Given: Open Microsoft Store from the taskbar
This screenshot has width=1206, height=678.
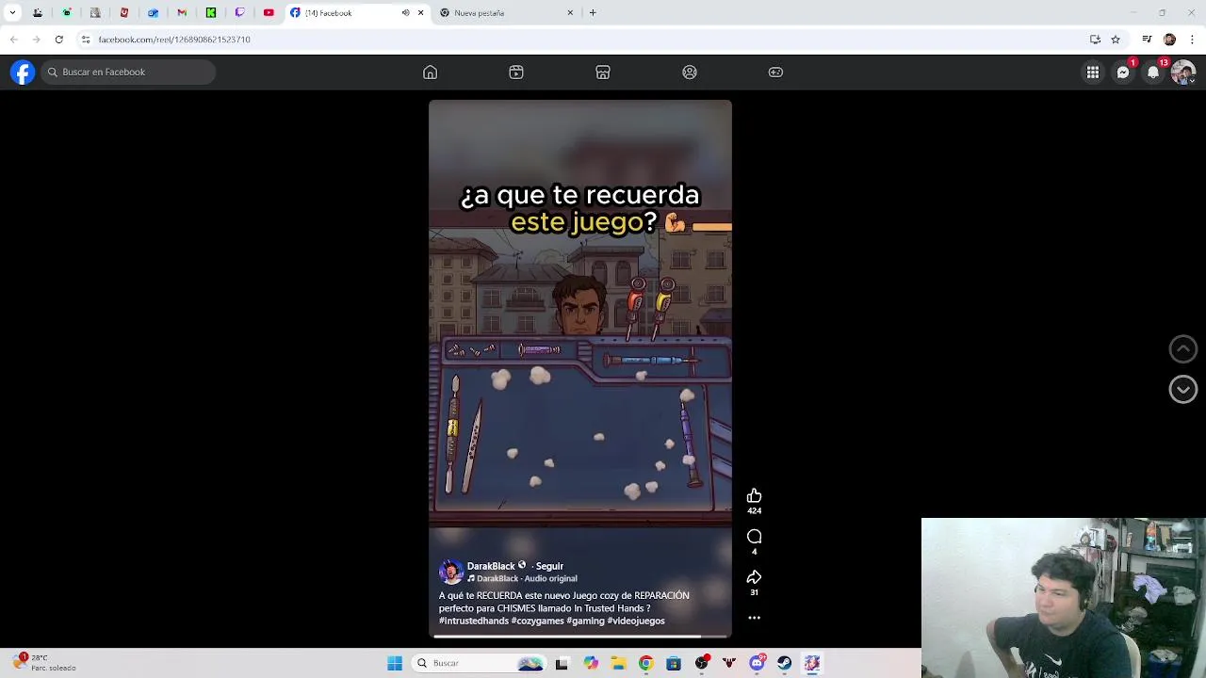Looking at the screenshot, I should point(674,663).
